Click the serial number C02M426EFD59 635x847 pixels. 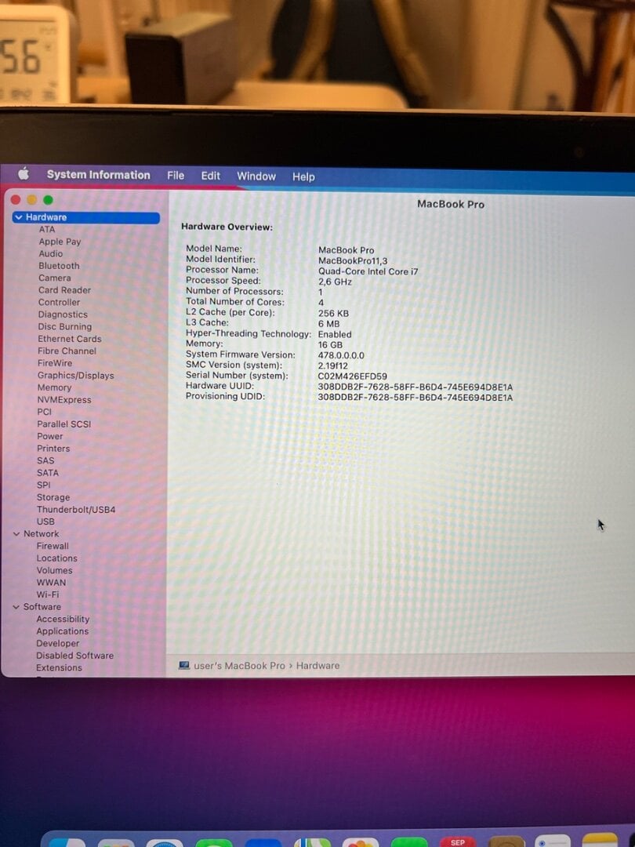352,376
